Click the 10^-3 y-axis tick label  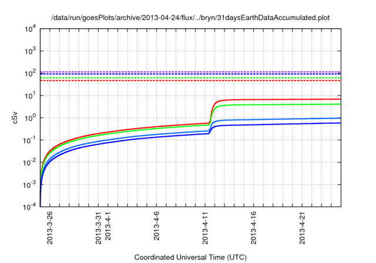pyautogui.click(x=30, y=185)
